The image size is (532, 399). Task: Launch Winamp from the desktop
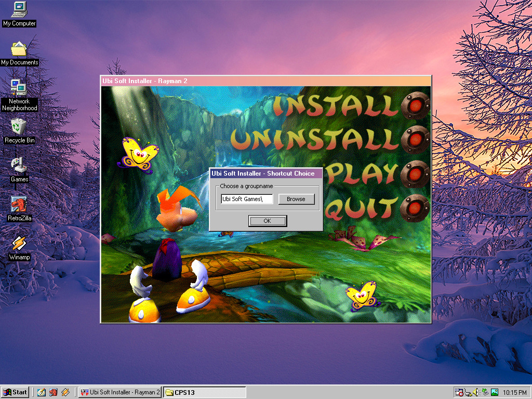pyautogui.click(x=19, y=248)
